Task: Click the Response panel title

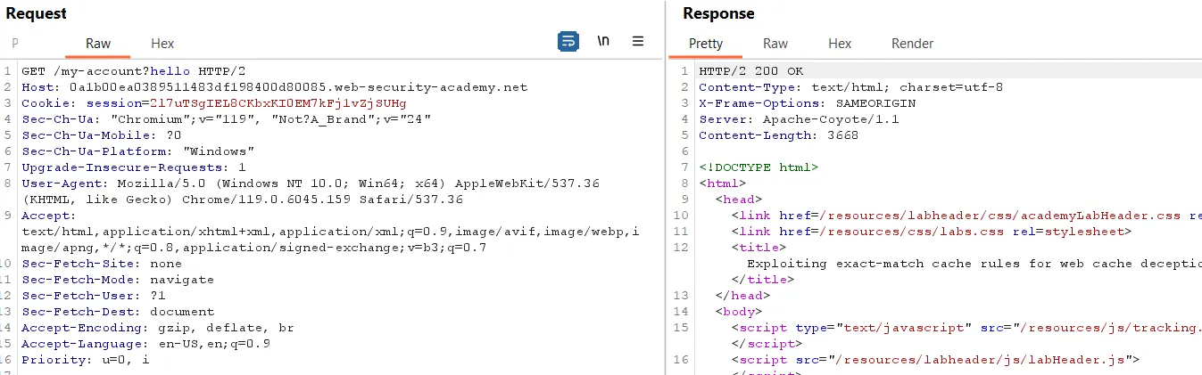Action: point(718,13)
